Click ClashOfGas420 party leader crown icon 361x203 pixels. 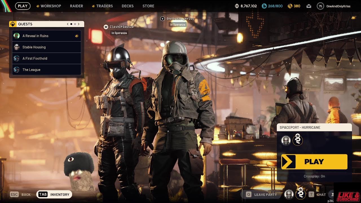pos(106,27)
